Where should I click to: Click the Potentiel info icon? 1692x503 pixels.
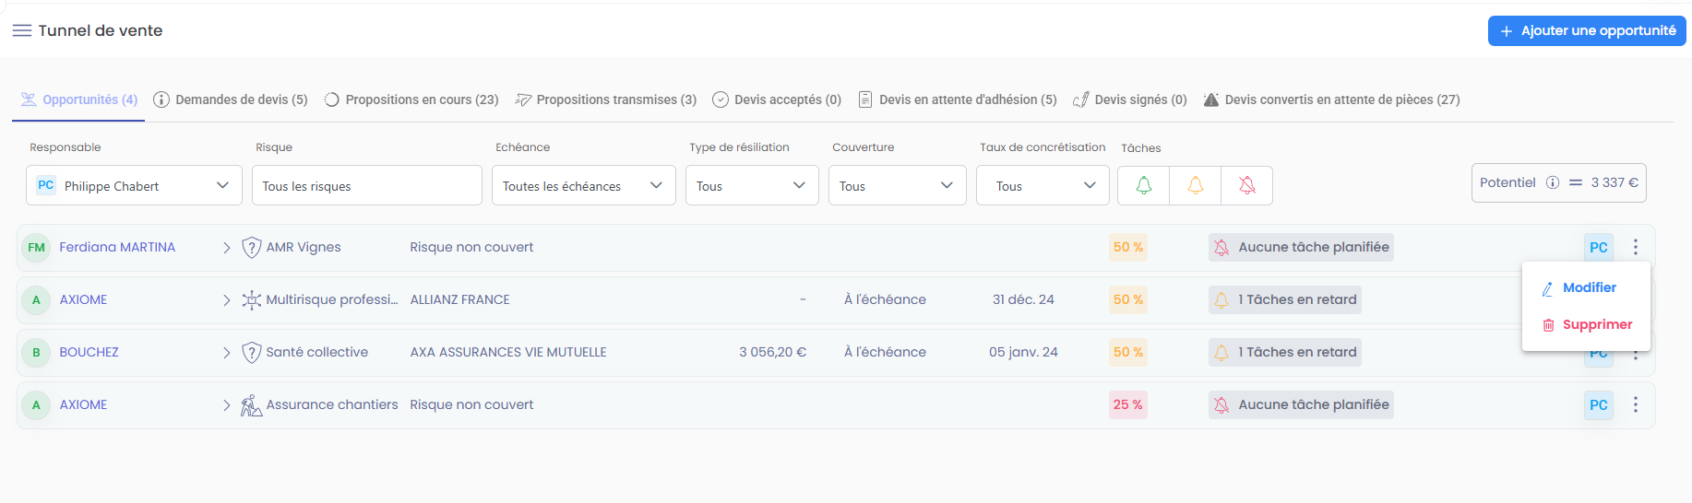tap(1553, 182)
